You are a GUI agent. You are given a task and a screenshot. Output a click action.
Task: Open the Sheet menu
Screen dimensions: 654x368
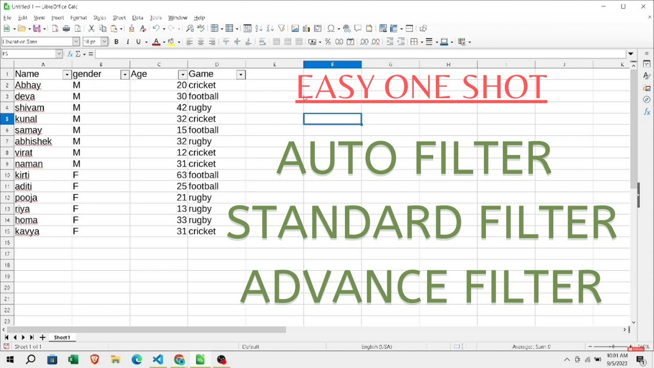click(119, 18)
